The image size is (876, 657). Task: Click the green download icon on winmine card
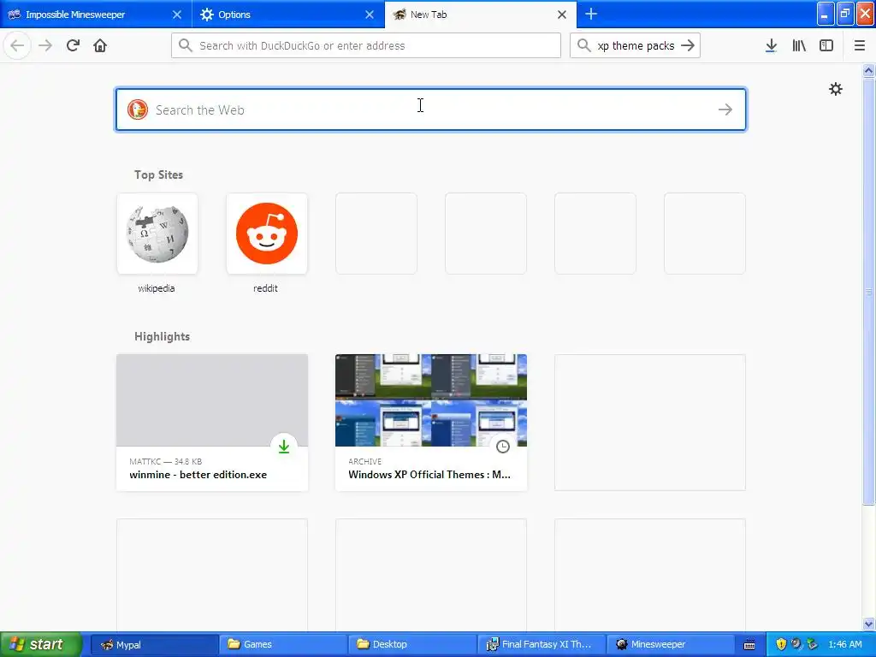(284, 447)
